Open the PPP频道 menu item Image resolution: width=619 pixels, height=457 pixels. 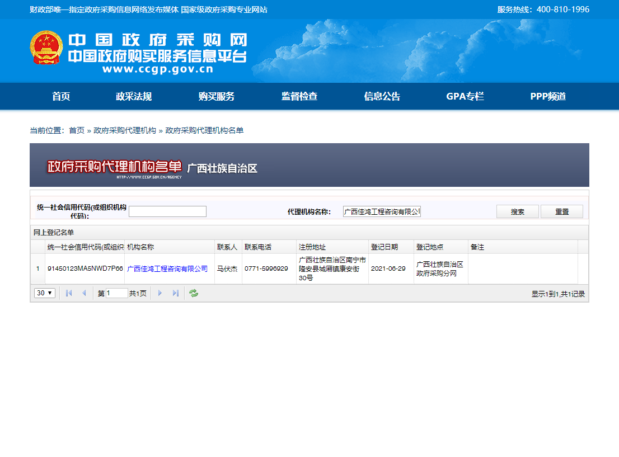click(547, 96)
